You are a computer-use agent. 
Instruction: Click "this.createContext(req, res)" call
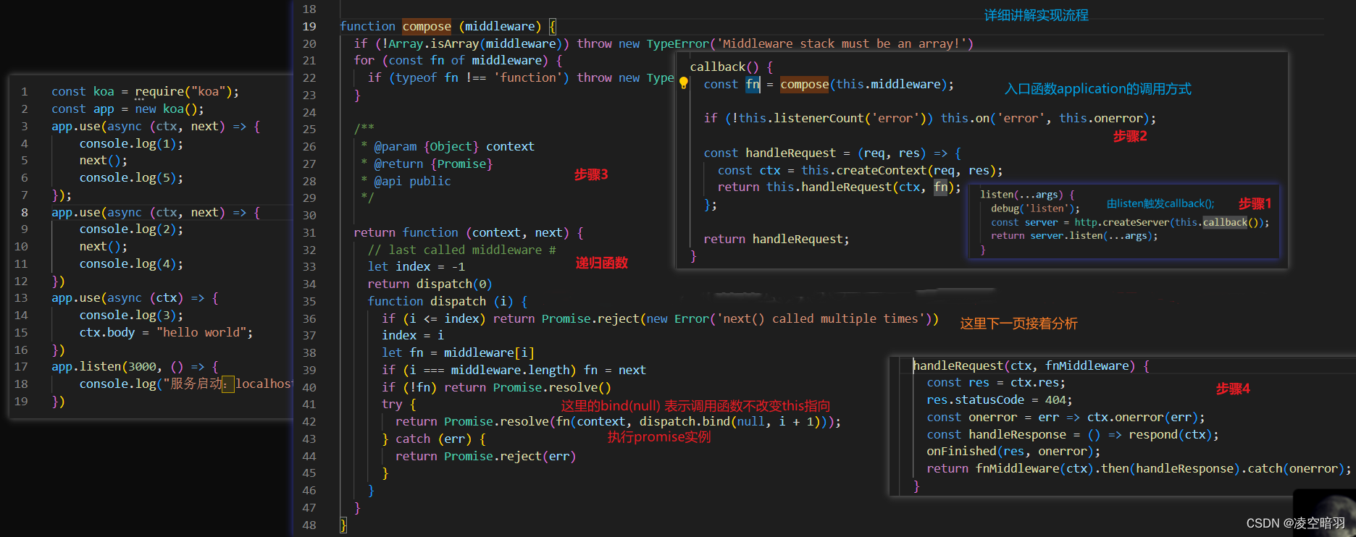[898, 171]
